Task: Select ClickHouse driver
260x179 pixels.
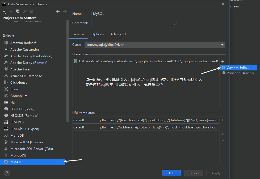Action: (x=32, y=82)
